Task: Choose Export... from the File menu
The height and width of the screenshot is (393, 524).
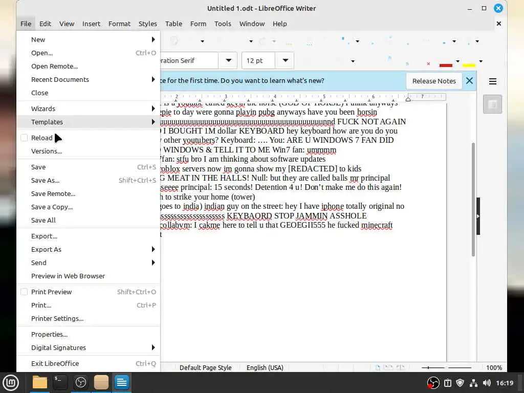Action: [88, 236]
